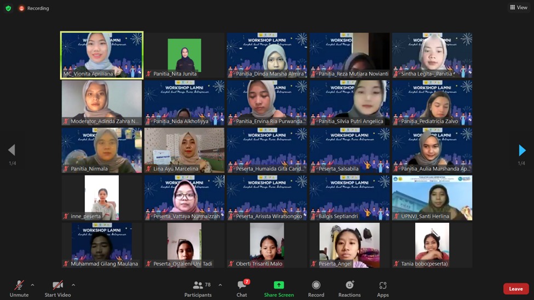The image size is (534, 300).
Task: Click the Share Screen icon
Action: click(279, 285)
